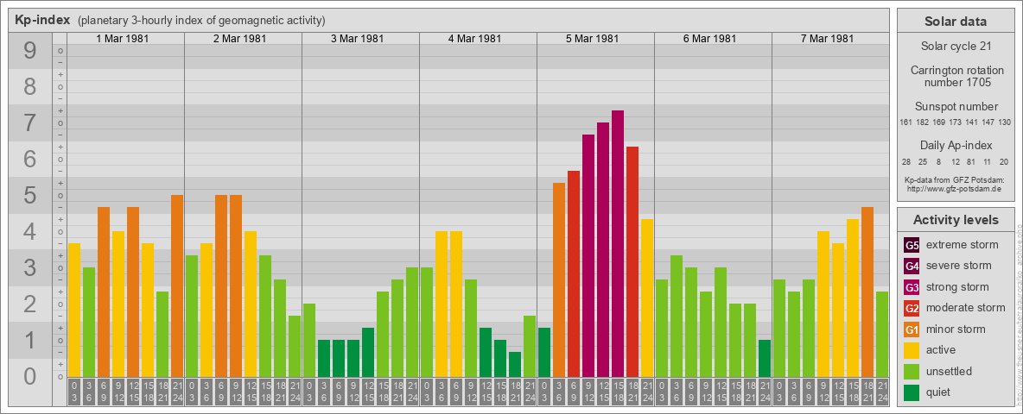Click the 9-12 yellow bar on 7 Mar

(823, 304)
